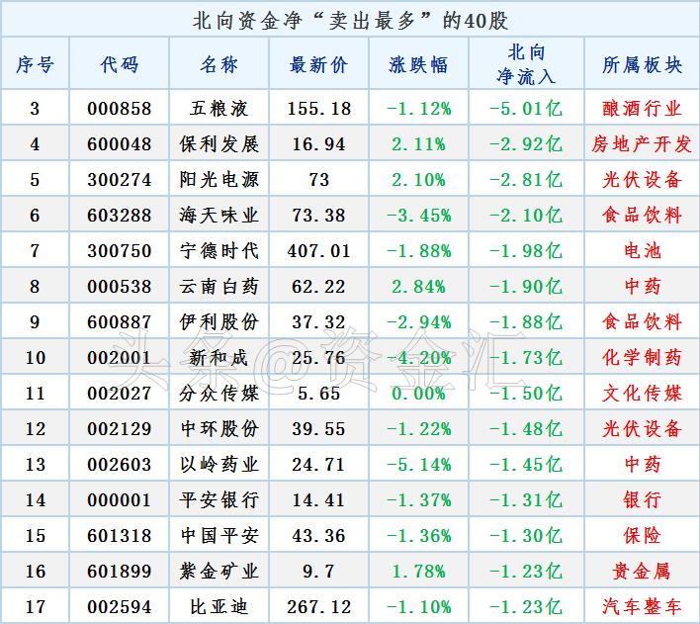This screenshot has width=700, height=624.
Task: Click the stock name 以岭药业
Action: click(x=219, y=464)
